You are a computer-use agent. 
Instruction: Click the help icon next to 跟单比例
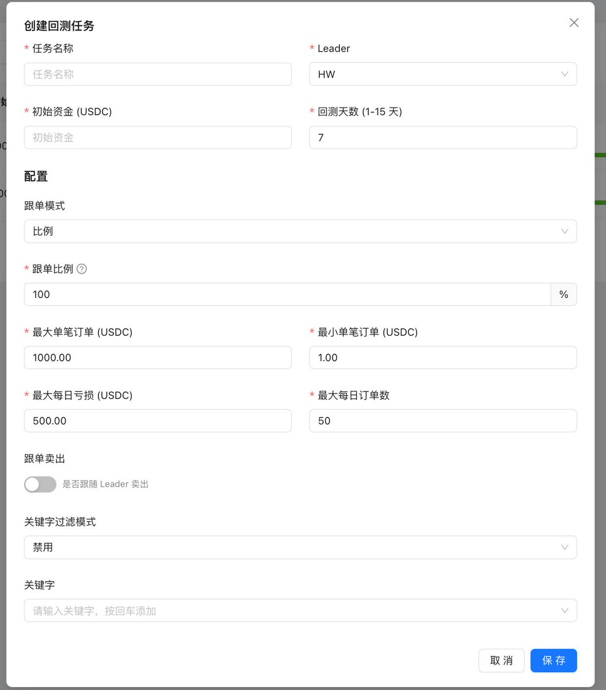tap(82, 269)
